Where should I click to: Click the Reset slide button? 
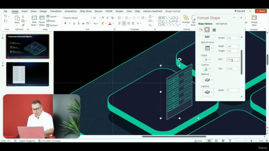(x=51, y=21)
